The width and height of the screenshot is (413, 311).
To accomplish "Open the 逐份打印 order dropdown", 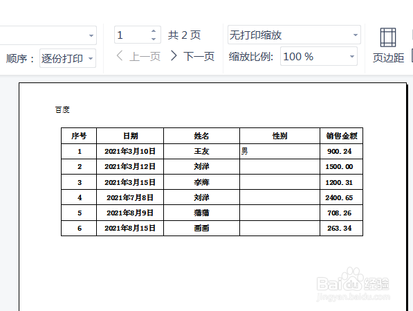I will [67, 58].
